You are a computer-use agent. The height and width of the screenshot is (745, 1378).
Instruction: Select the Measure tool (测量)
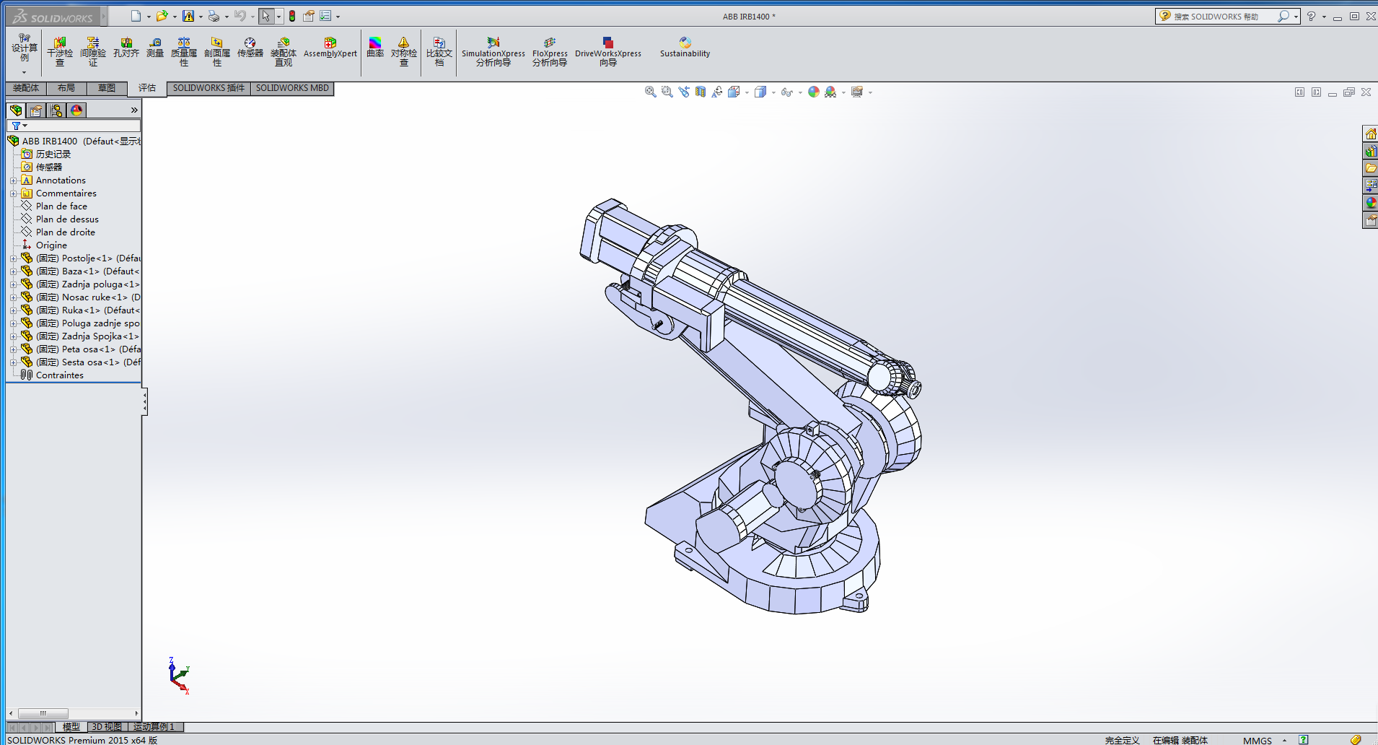click(x=155, y=48)
